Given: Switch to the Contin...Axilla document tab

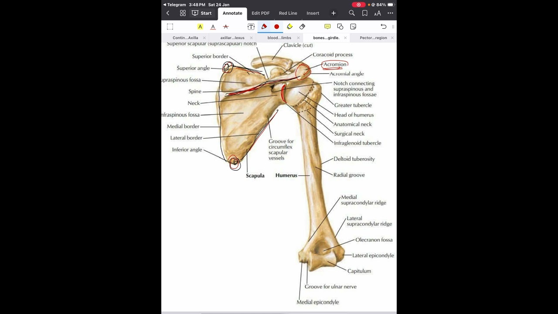Looking at the screenshot, I should [x=185, y=38].
